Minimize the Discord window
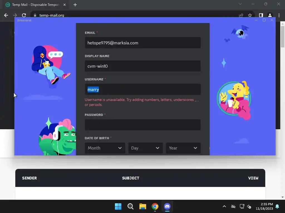 point(256,20)
